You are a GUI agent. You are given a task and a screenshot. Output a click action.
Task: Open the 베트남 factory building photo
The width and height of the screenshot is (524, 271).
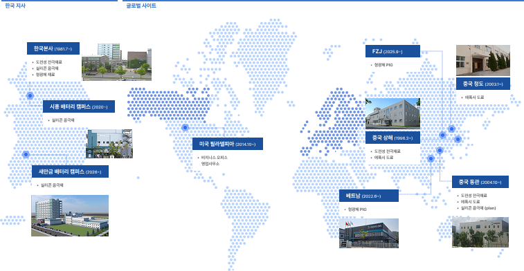coord(369,233)
